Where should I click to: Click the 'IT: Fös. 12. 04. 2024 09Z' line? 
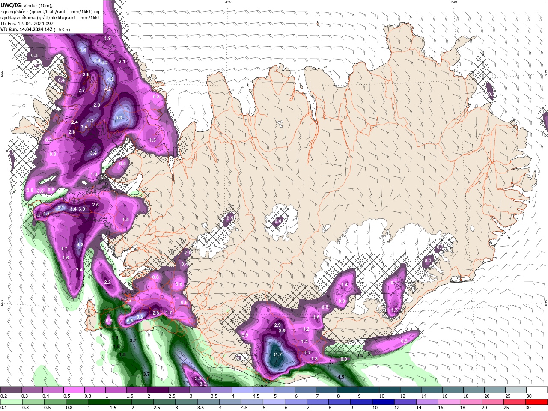pyautogui.click(x=27, y=24)
